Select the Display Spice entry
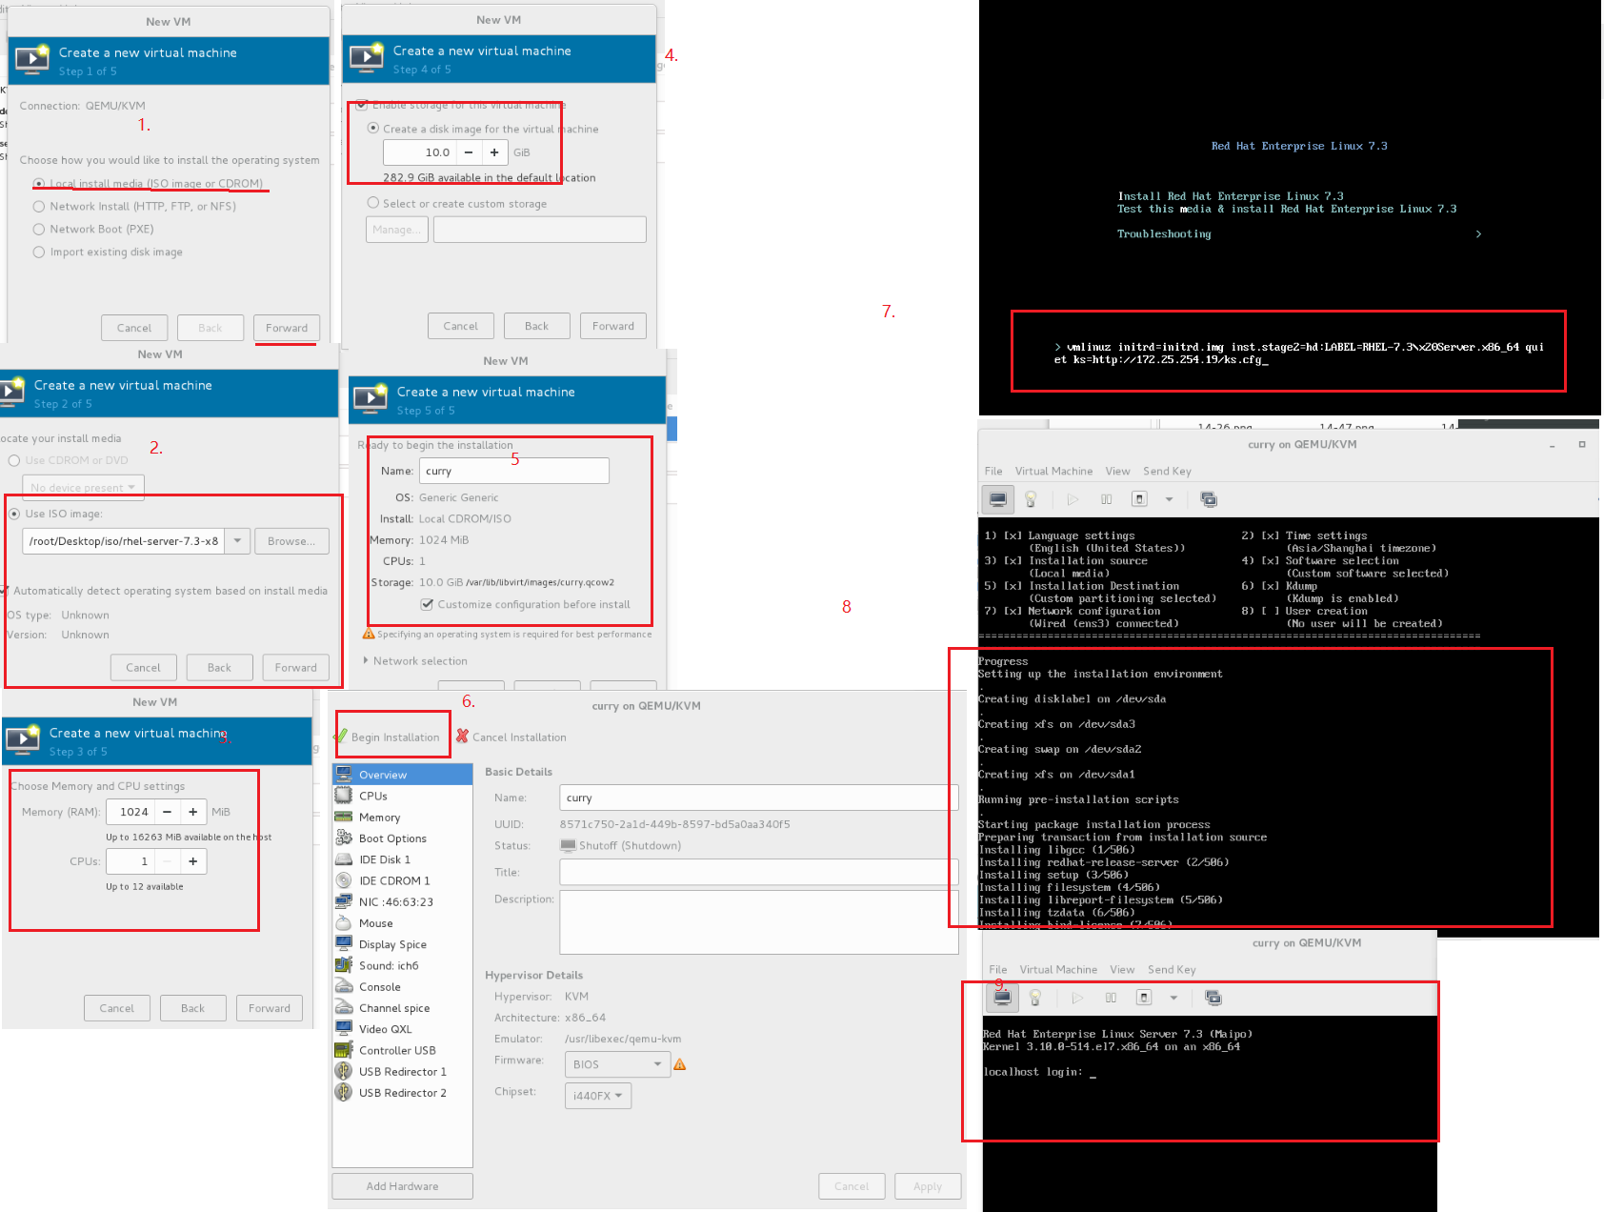1604x1212 pixels. 403,944
